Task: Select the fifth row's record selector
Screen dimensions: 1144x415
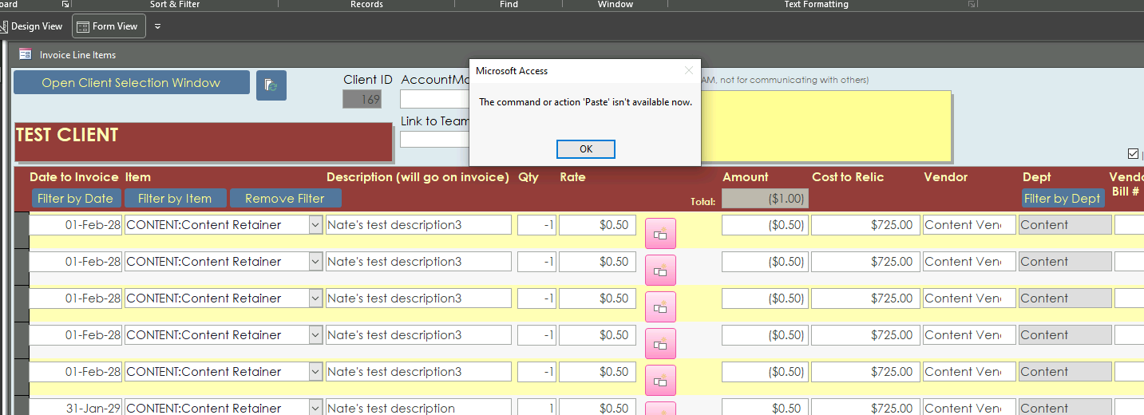Action: click(x=21, y=377)
